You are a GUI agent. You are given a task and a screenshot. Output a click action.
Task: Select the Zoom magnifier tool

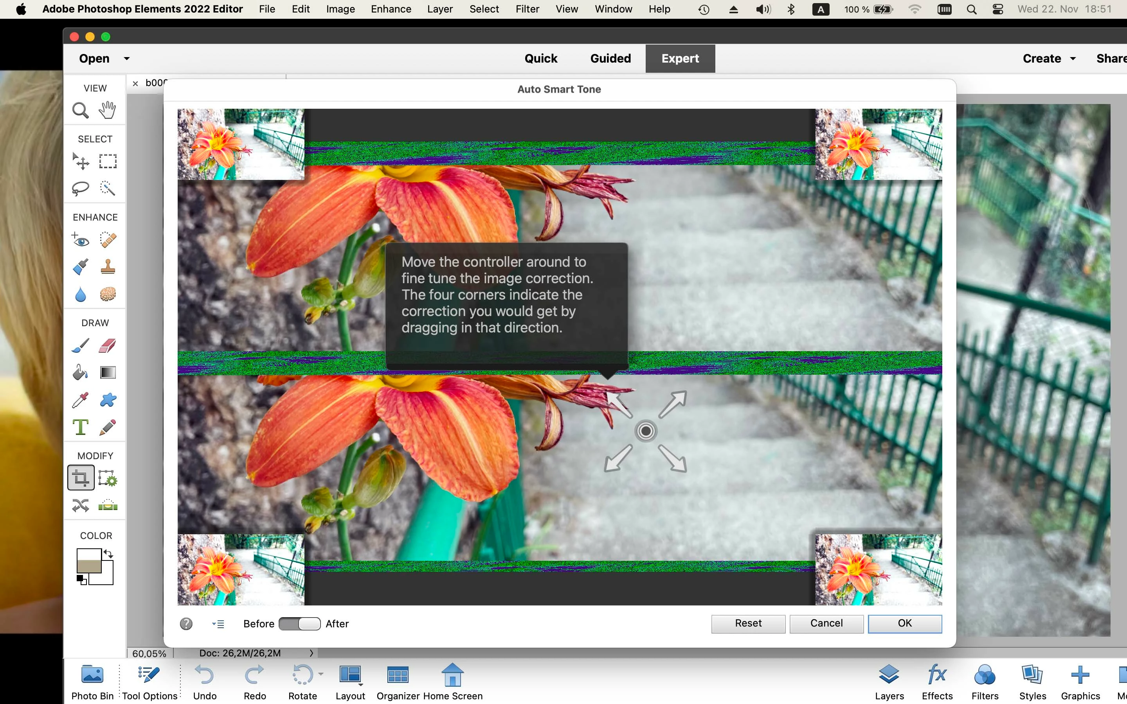[x=80, y=111]
